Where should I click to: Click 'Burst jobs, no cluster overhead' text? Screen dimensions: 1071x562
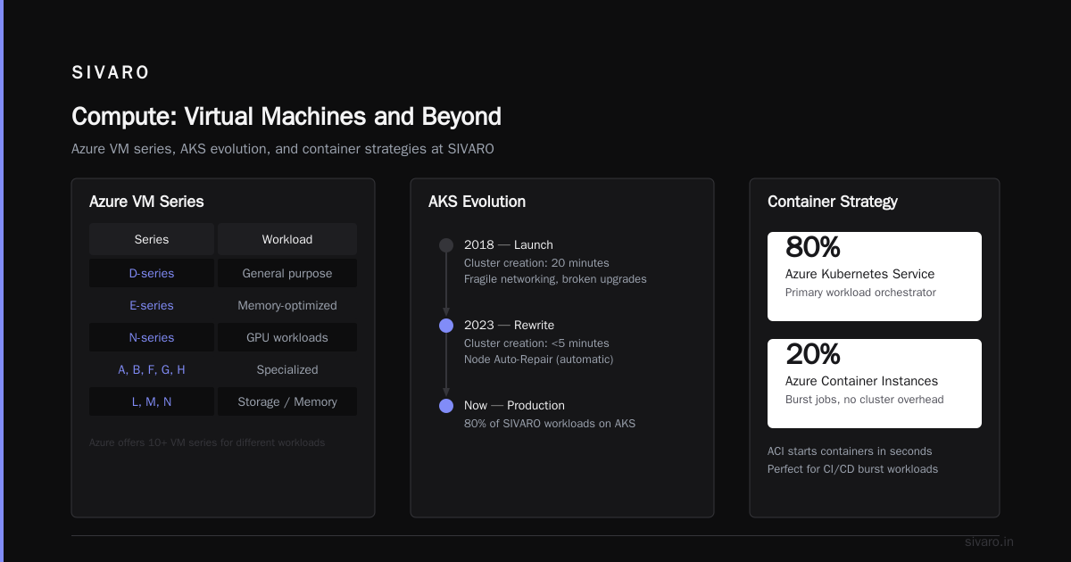pyautogui.click(x=864, y=399)
